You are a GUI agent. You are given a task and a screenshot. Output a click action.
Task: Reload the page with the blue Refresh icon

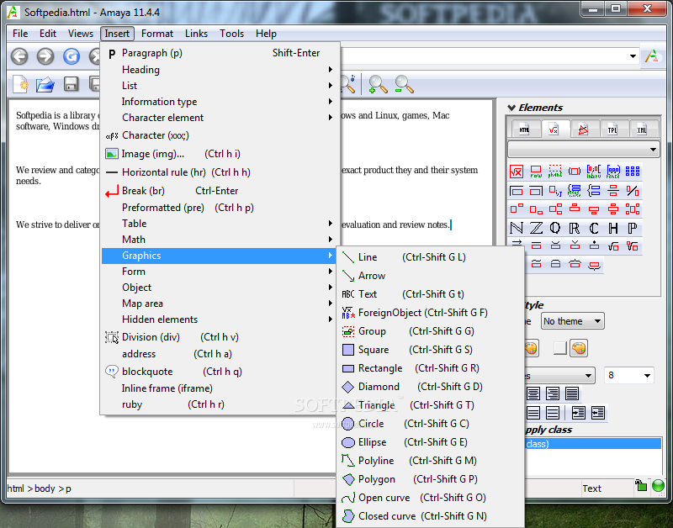pyautogui.click(x=72, y=56)
